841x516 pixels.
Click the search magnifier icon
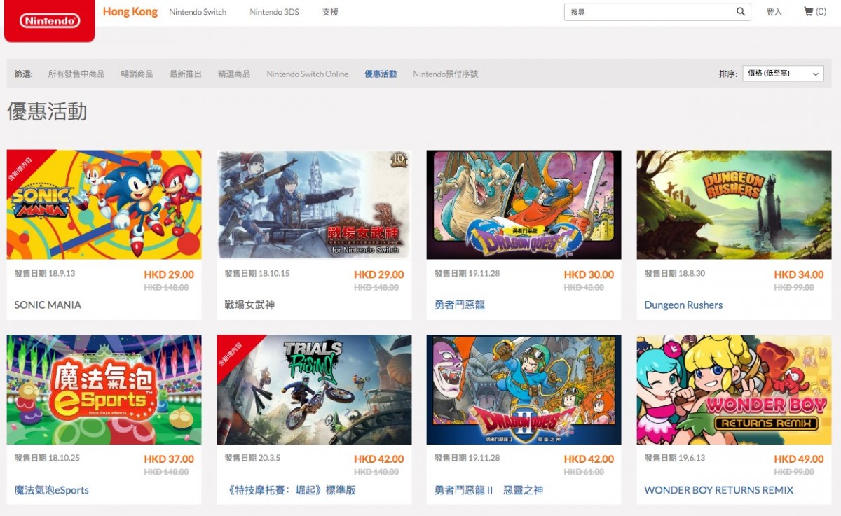pyautogui.click(x=741, y=12)
